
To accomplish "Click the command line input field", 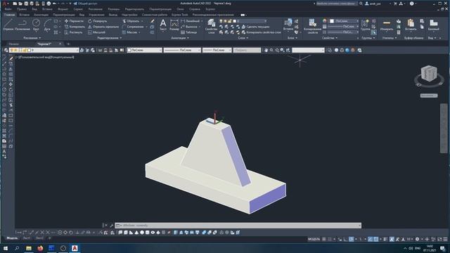I will point(238,226).
